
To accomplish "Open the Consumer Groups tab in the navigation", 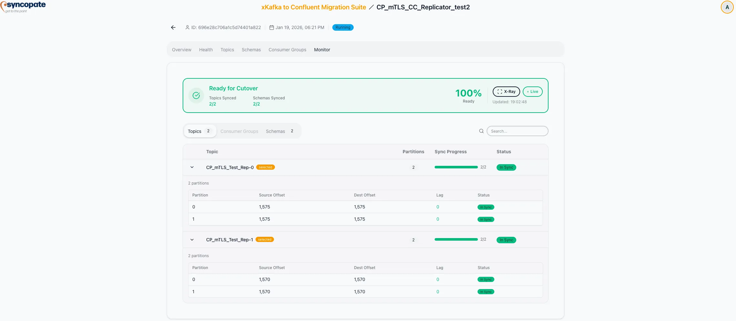I will (287, 50).
